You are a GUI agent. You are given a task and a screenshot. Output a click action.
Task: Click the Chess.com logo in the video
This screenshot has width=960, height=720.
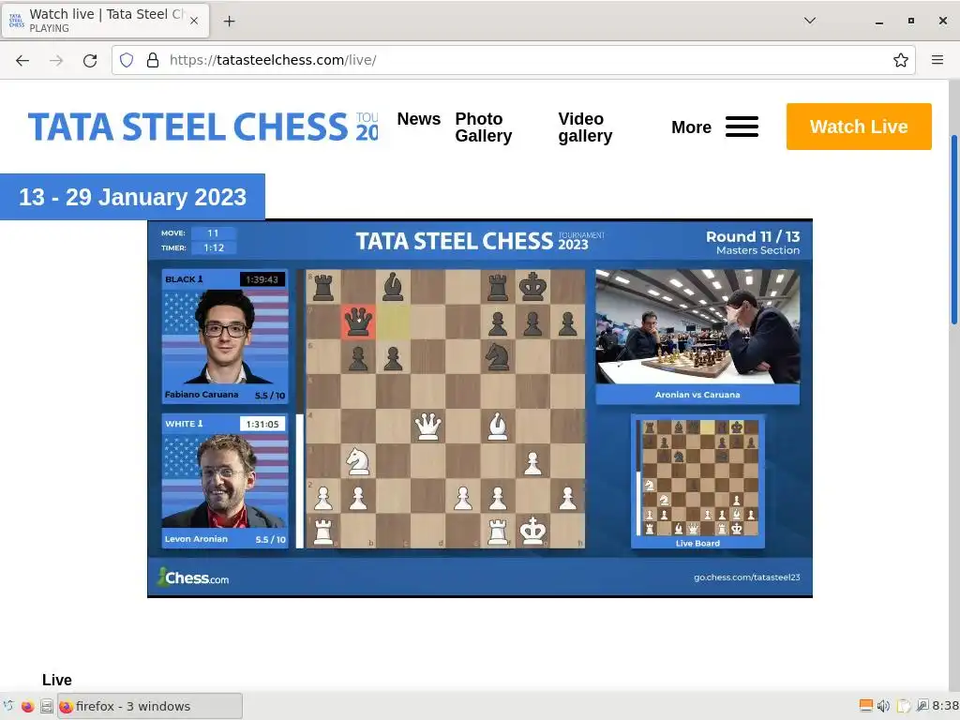pyautogui.click(x=193, y=577)
